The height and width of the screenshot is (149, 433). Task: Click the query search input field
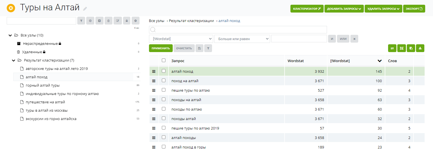click(x=238, y=30)
